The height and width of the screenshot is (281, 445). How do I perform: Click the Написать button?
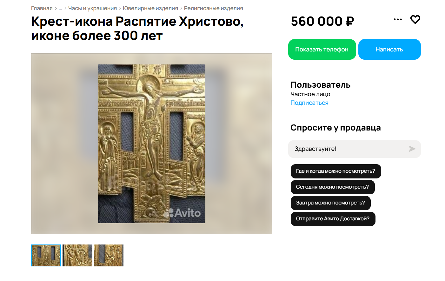coord(389,49)
